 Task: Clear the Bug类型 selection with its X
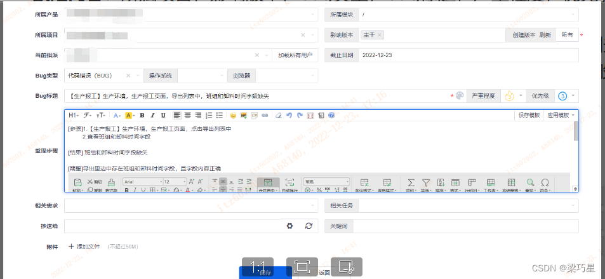128,76
